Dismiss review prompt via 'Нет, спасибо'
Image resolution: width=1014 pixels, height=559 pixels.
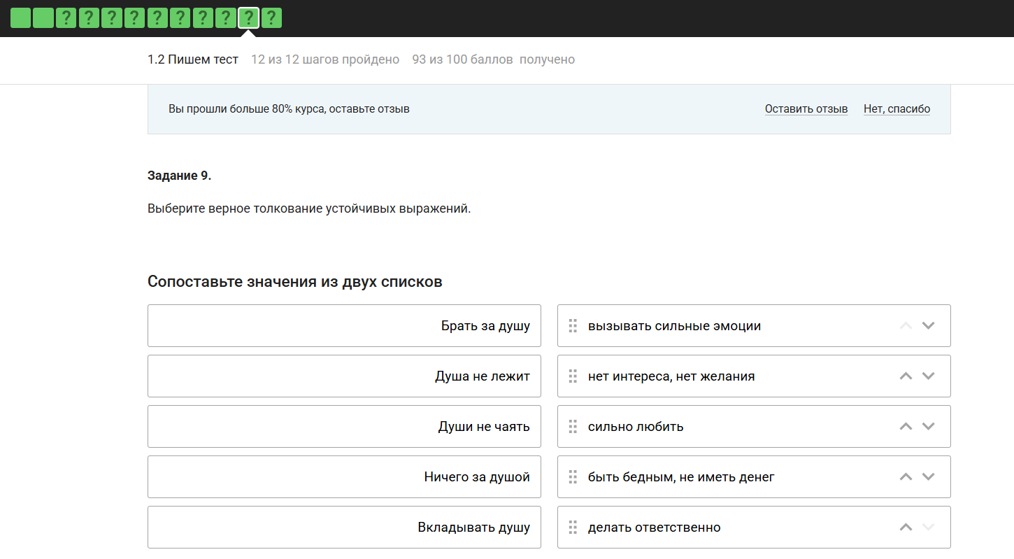(x=897, y=109)
